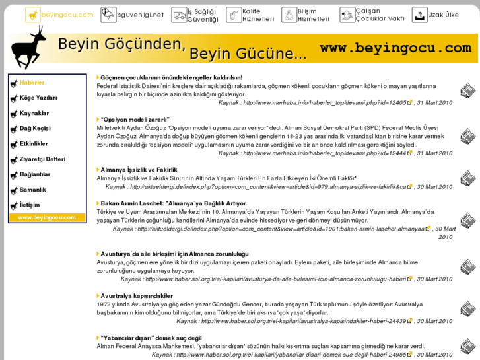
Task: Open Çalışan Çocuklar Vakfı top link
Action: 380,15
